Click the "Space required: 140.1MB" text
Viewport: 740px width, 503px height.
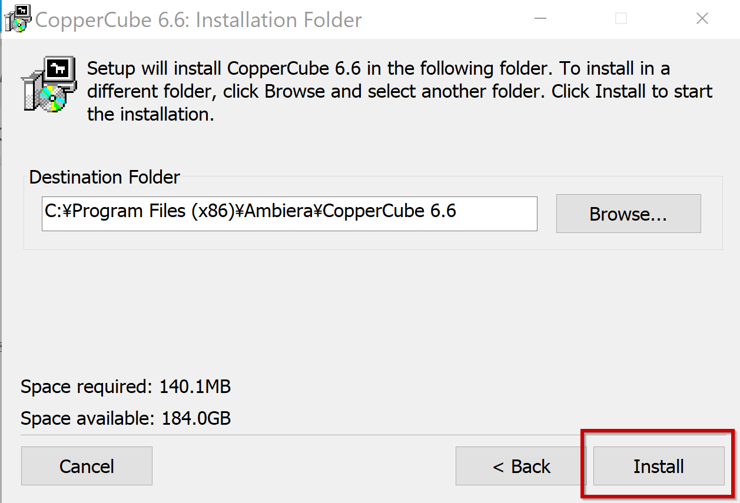(x=125, y=387)
